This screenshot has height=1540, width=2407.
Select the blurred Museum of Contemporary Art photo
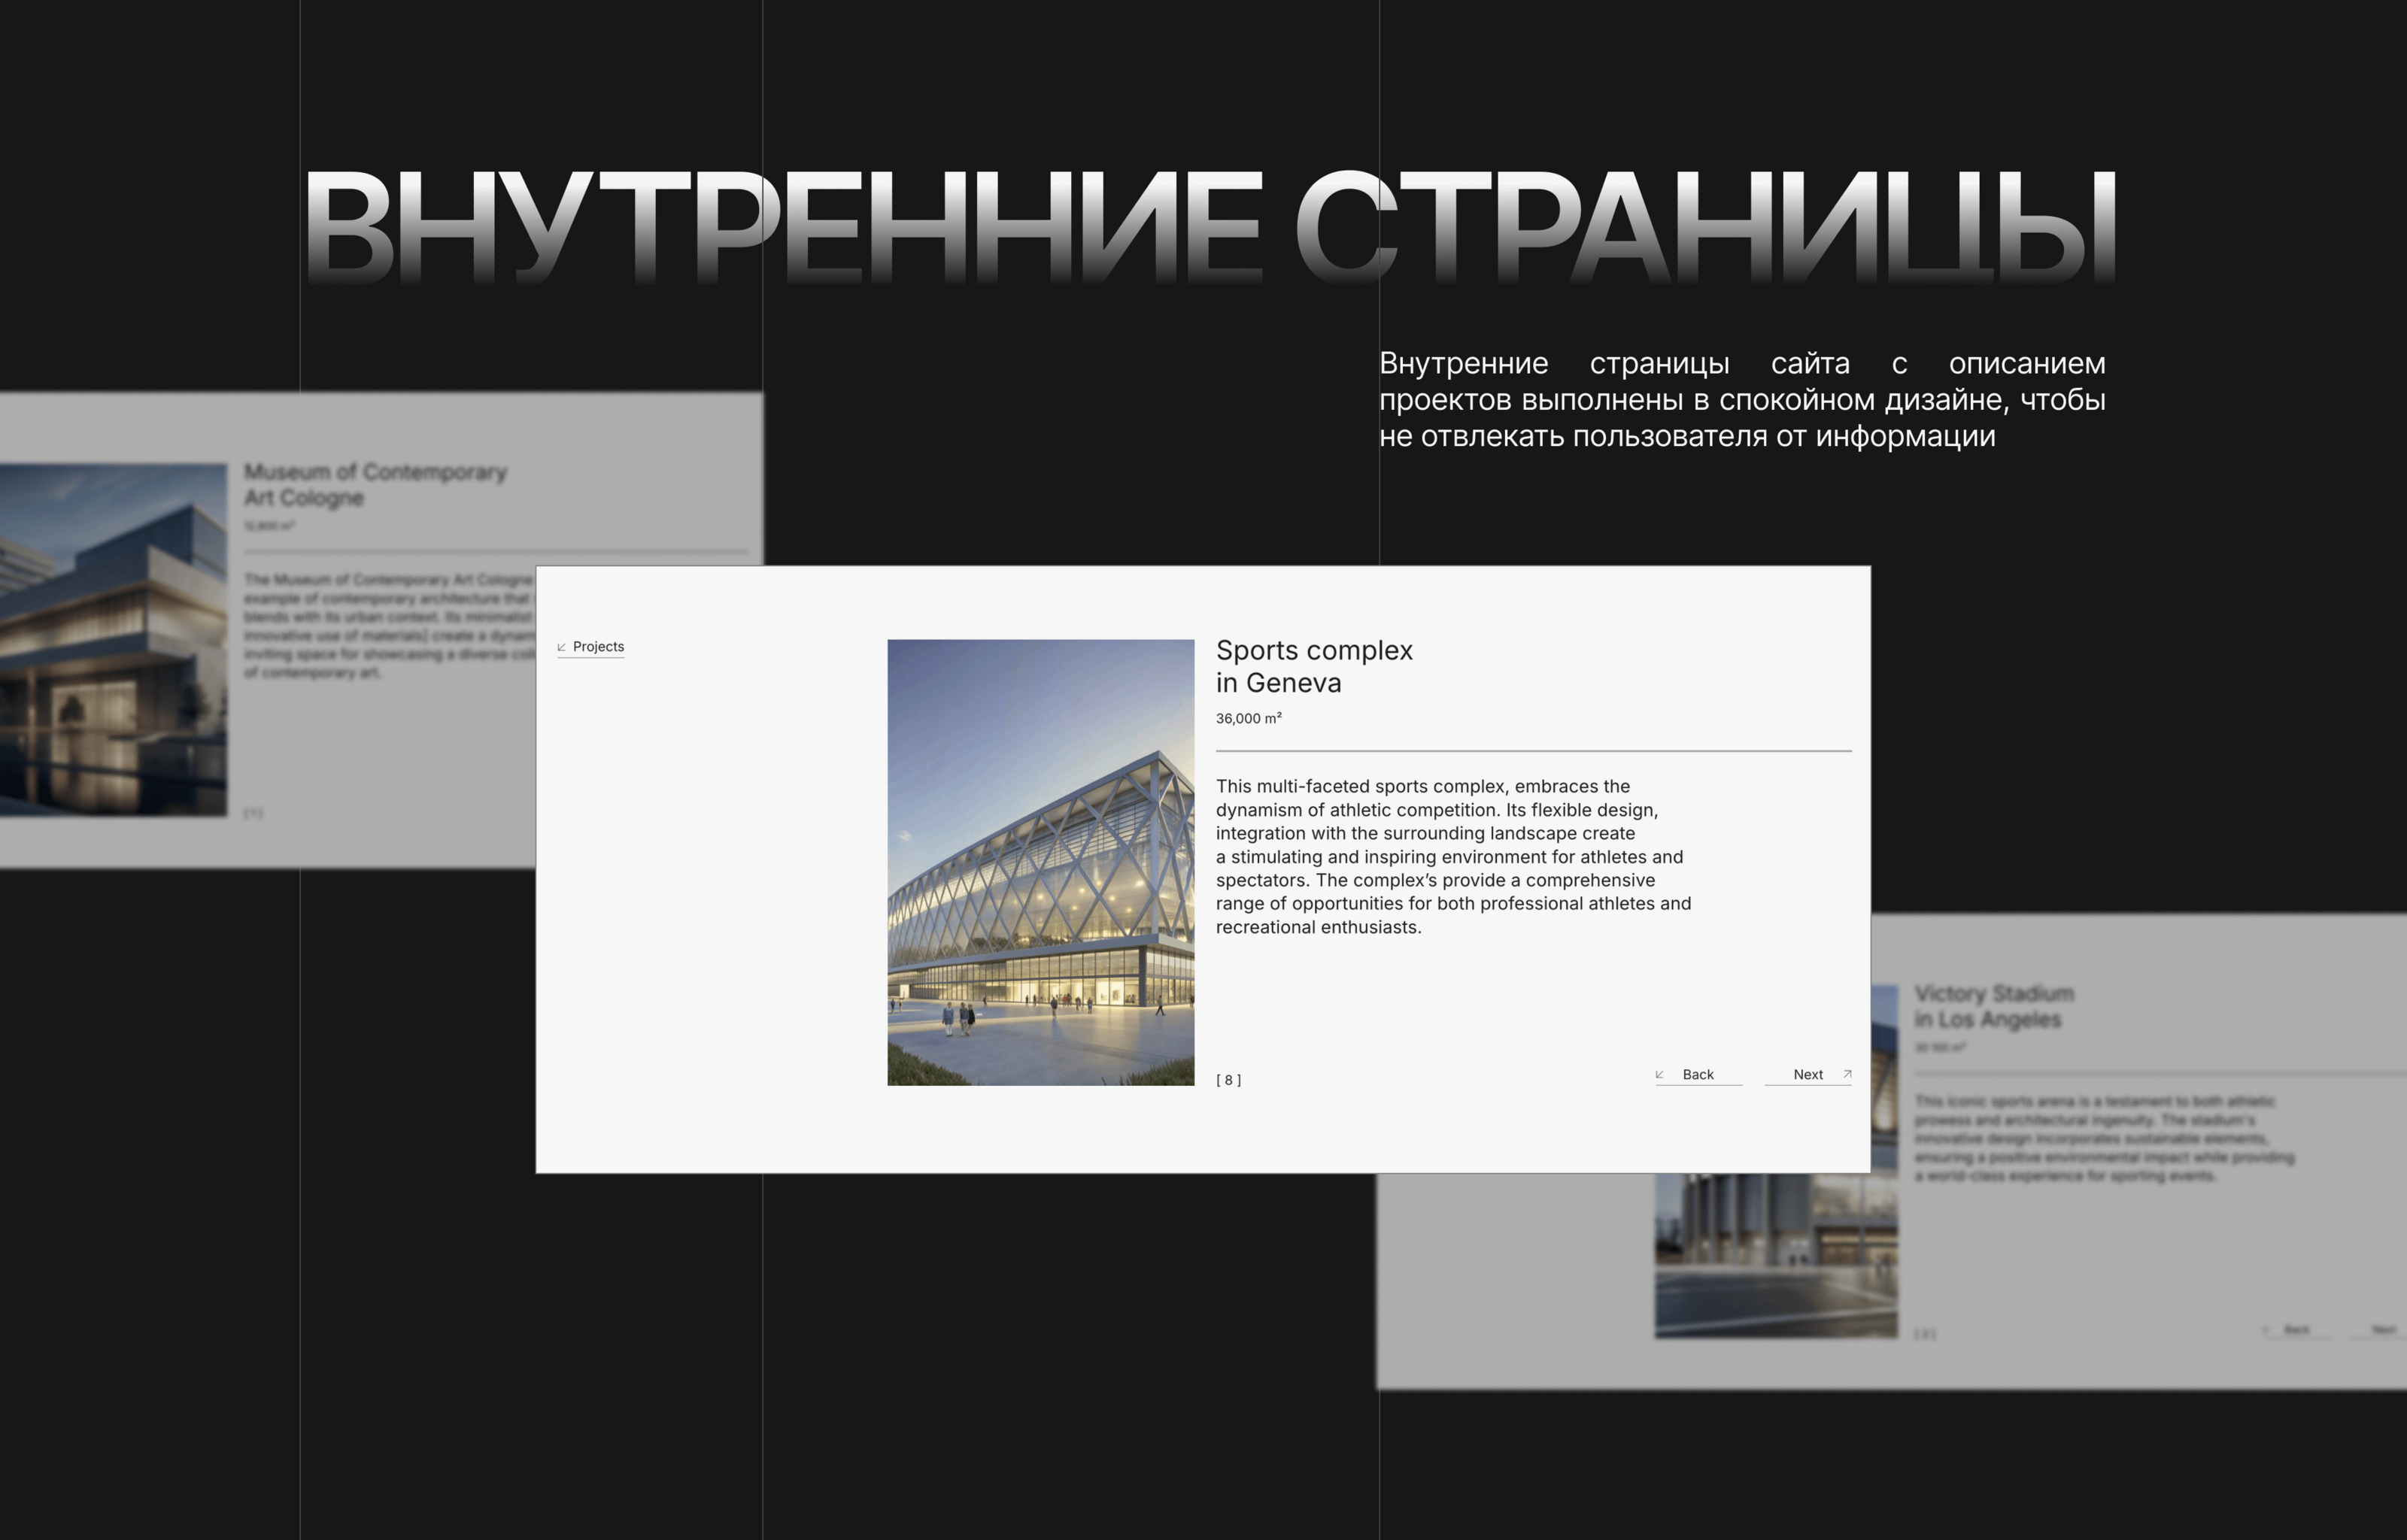[x=112, y=640]
